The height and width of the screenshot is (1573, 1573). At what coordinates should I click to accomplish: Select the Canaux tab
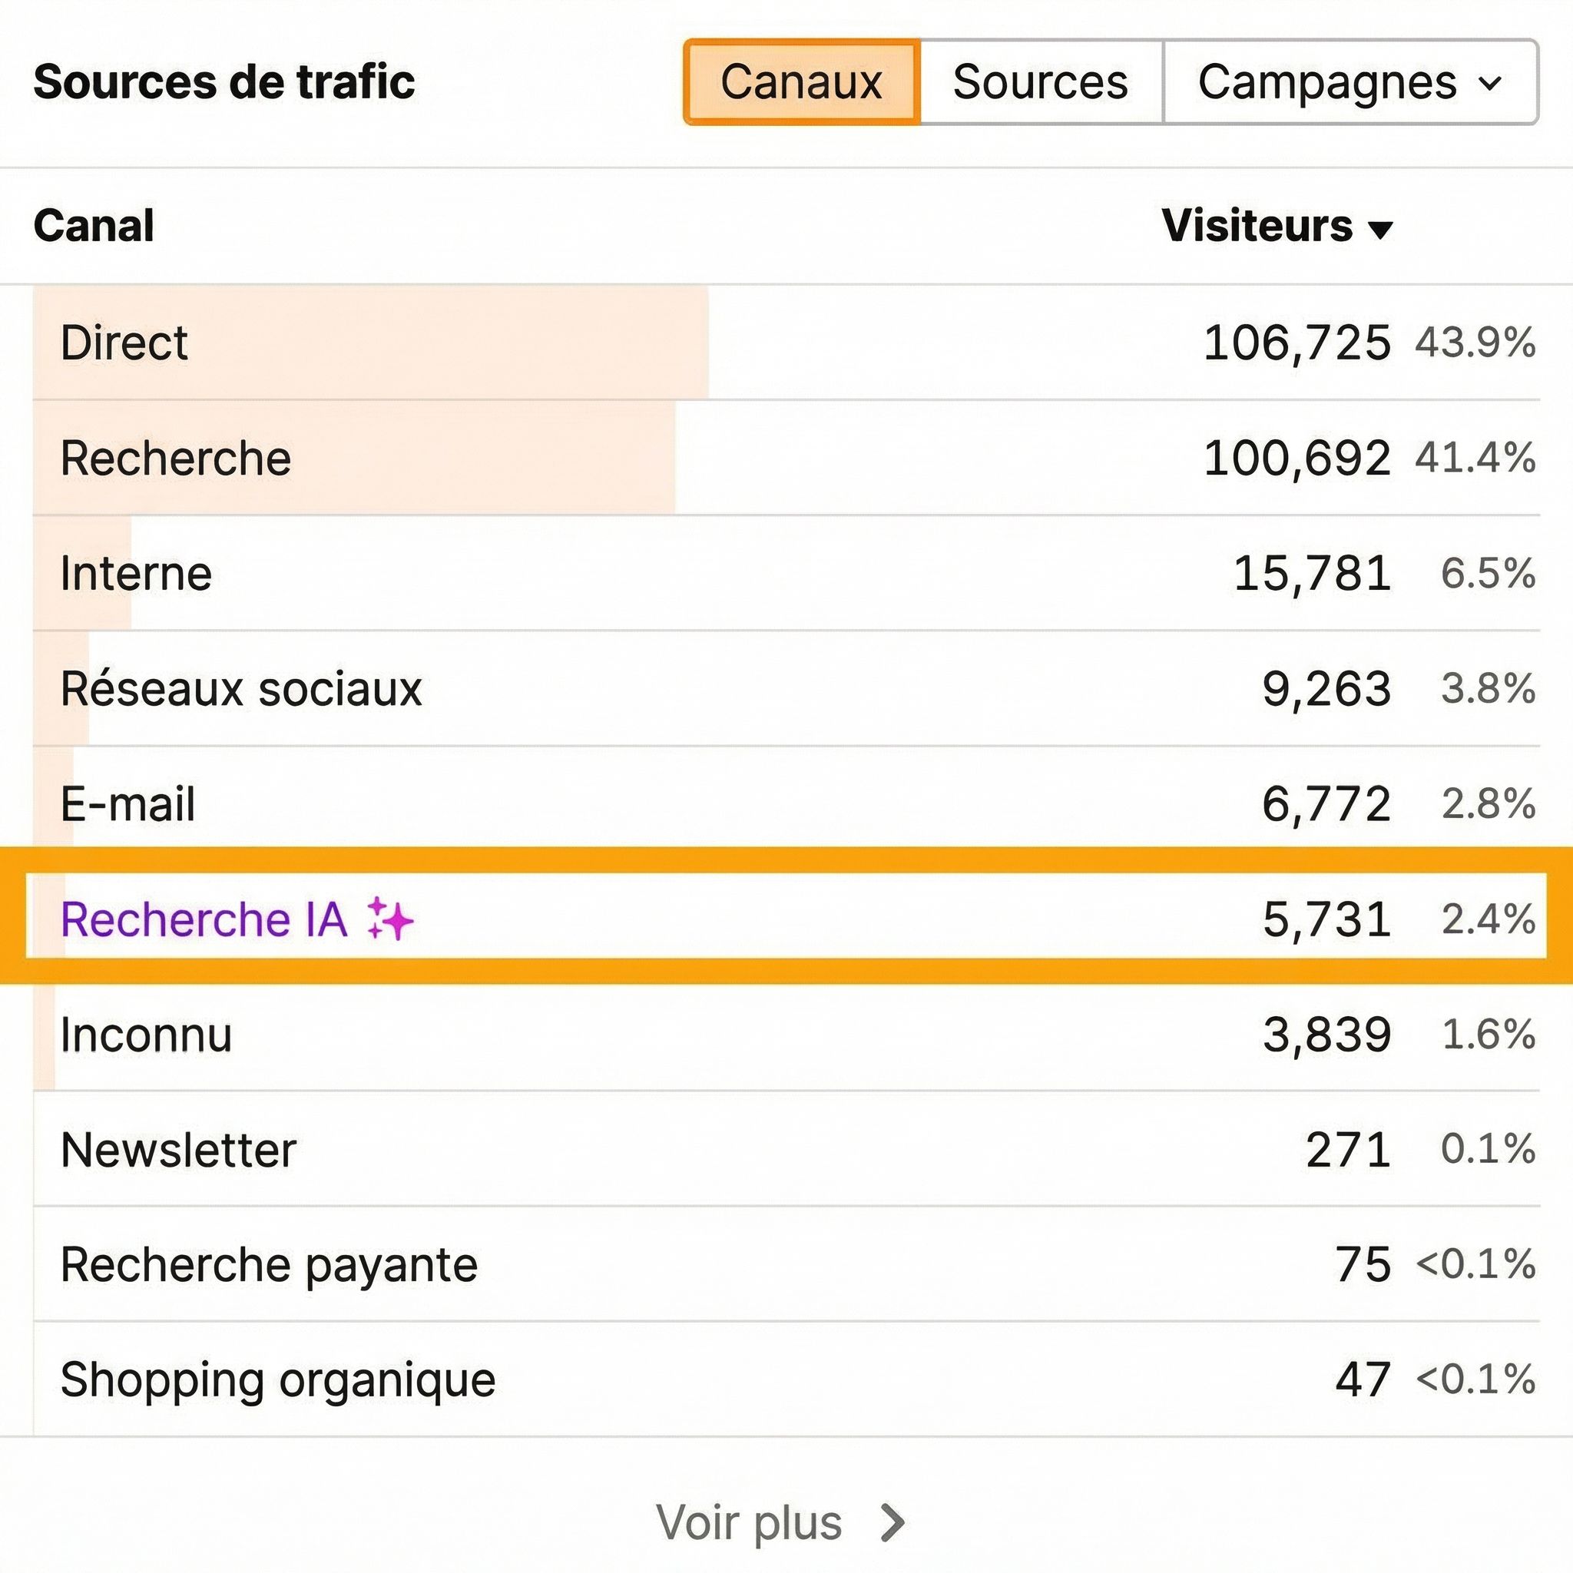[802, 81]
